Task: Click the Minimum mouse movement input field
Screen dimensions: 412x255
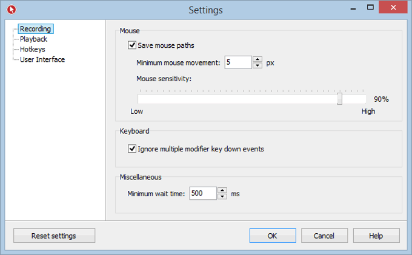Action: click(x=238, y=62)
